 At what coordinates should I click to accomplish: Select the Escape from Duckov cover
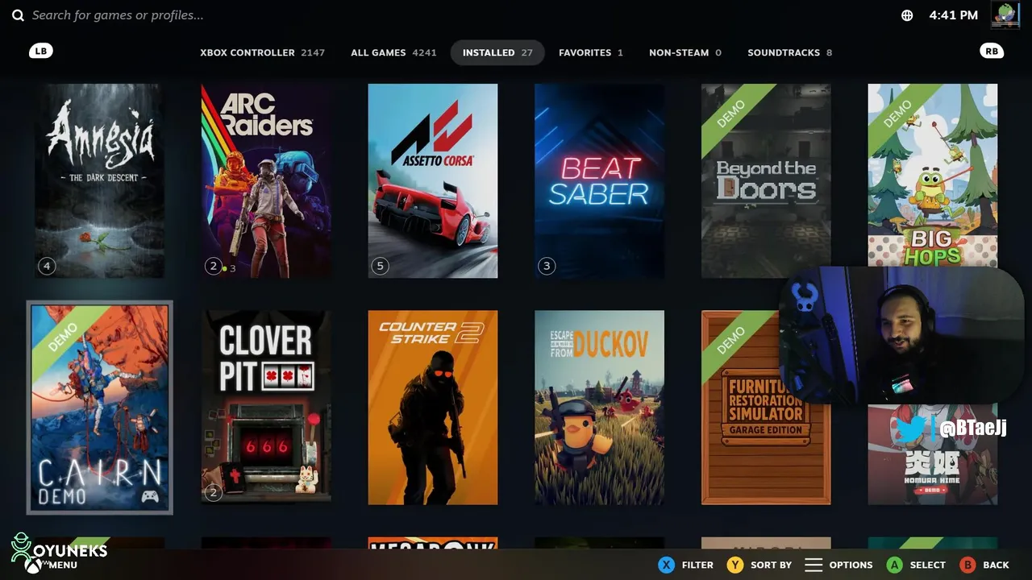tap(600, 408)
